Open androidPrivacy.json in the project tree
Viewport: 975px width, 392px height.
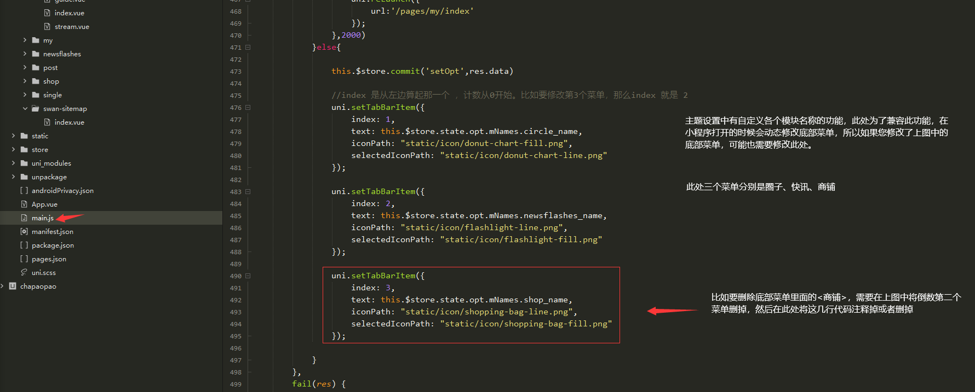point(62,191)
